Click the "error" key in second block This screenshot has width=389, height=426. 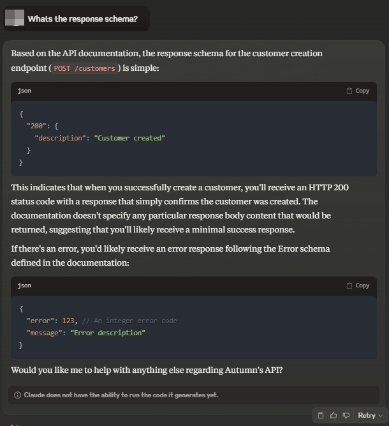click(39, 321)
